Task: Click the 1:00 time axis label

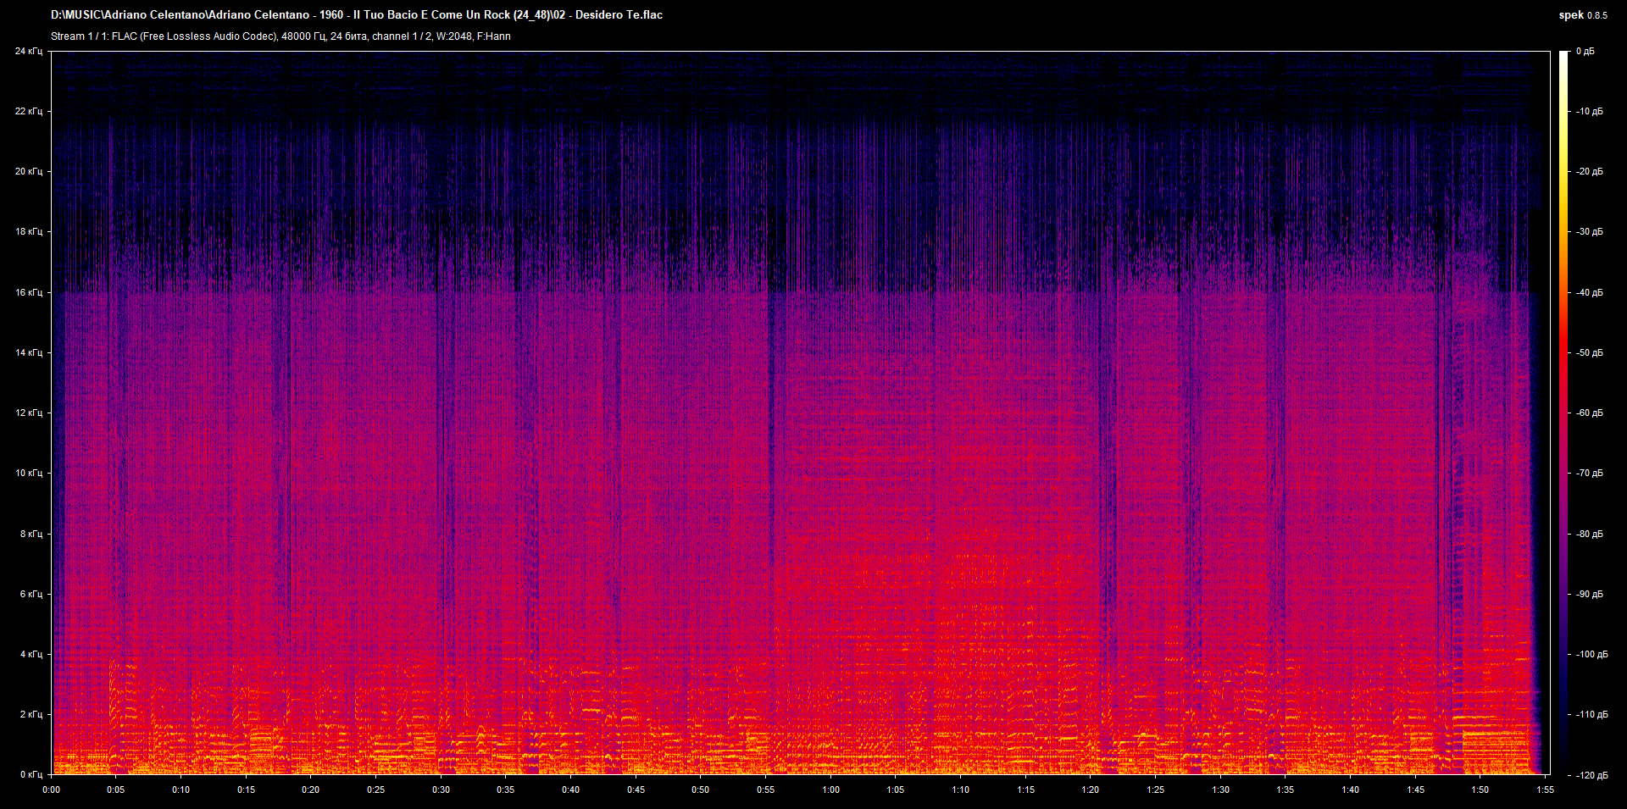Action: coord(831,790)
